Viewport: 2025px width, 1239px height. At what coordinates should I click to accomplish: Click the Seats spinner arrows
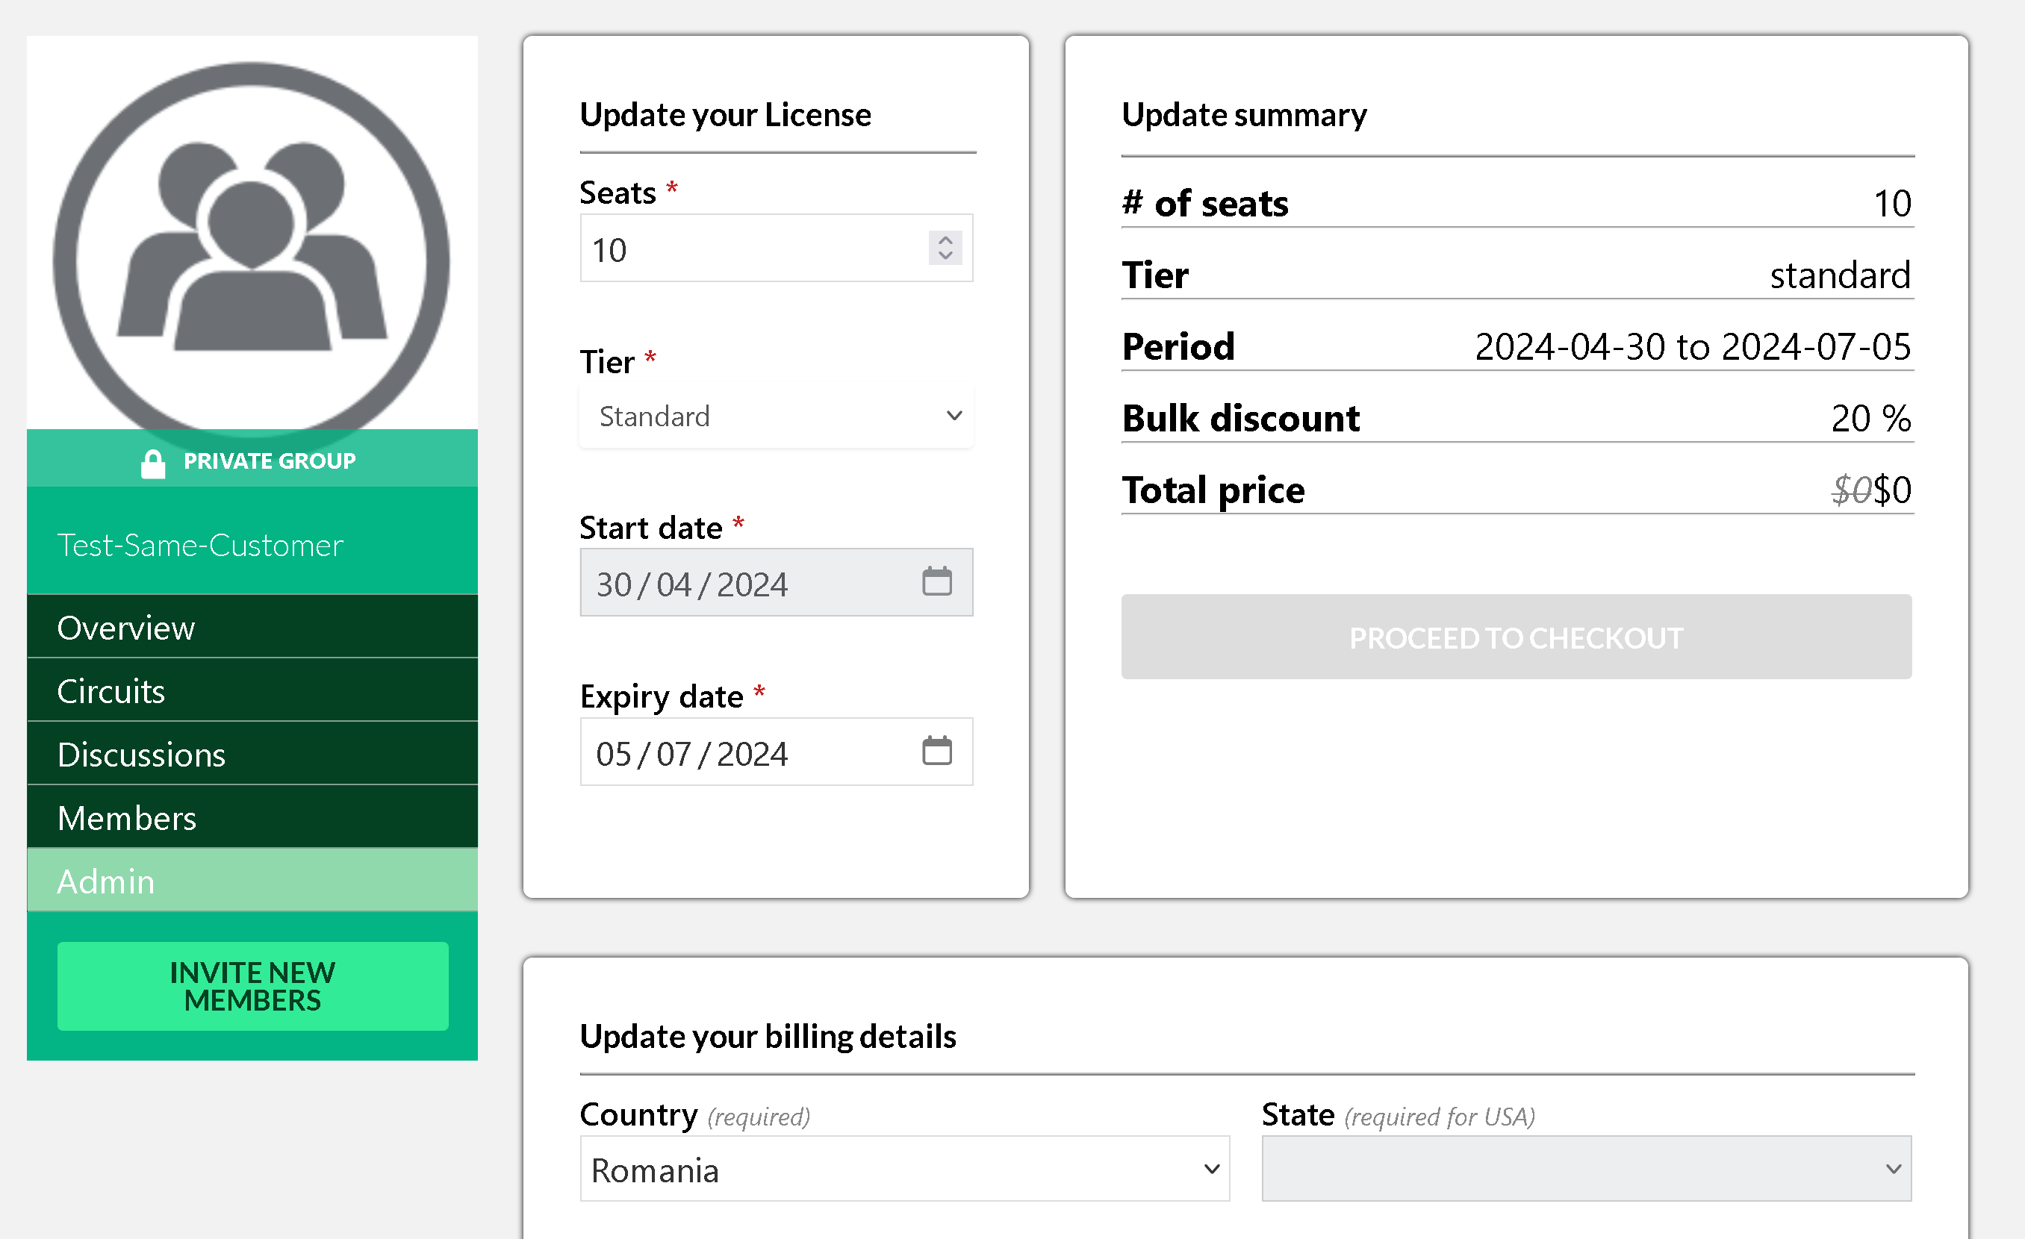tap(945, 247)
